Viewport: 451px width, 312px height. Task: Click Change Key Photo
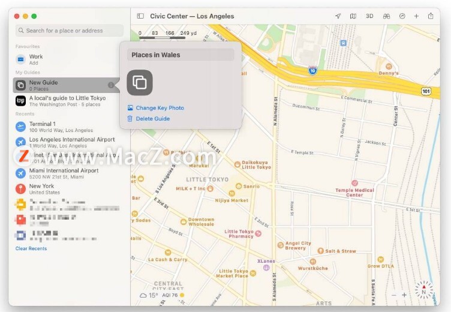coord(160,108)
